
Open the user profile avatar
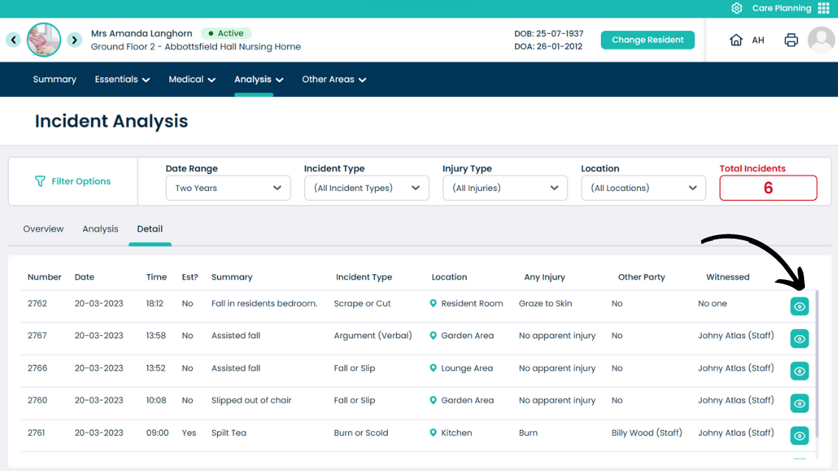pos(821,40)
